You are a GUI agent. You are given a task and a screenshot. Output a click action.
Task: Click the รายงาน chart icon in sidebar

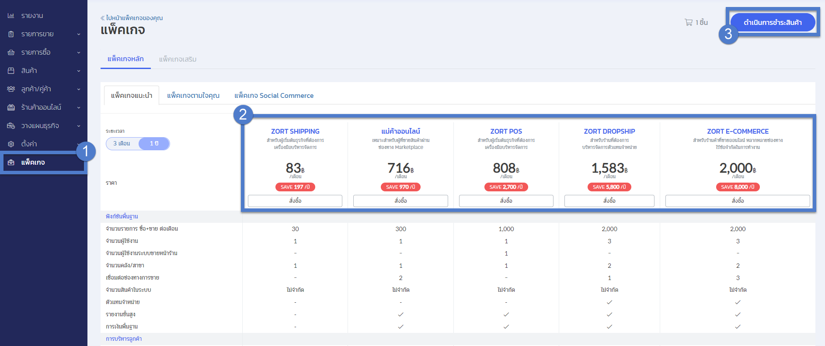tap(11, 16)
